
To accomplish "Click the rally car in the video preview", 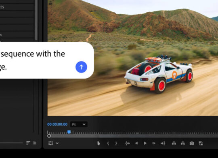I will [x=159, y=74].
